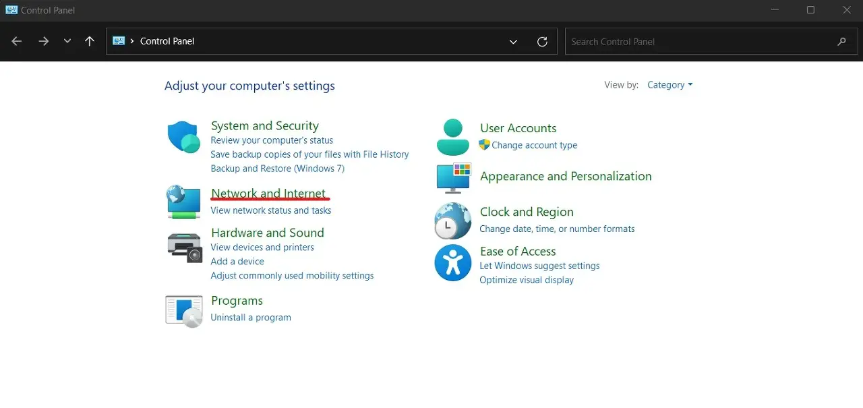Click Adjust commonly used mobility settings

[x=292, y=276]
